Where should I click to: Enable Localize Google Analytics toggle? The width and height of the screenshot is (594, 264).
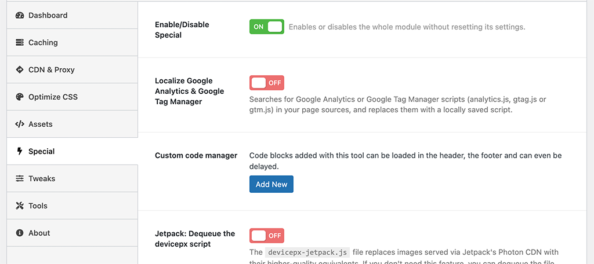(267, 83)
